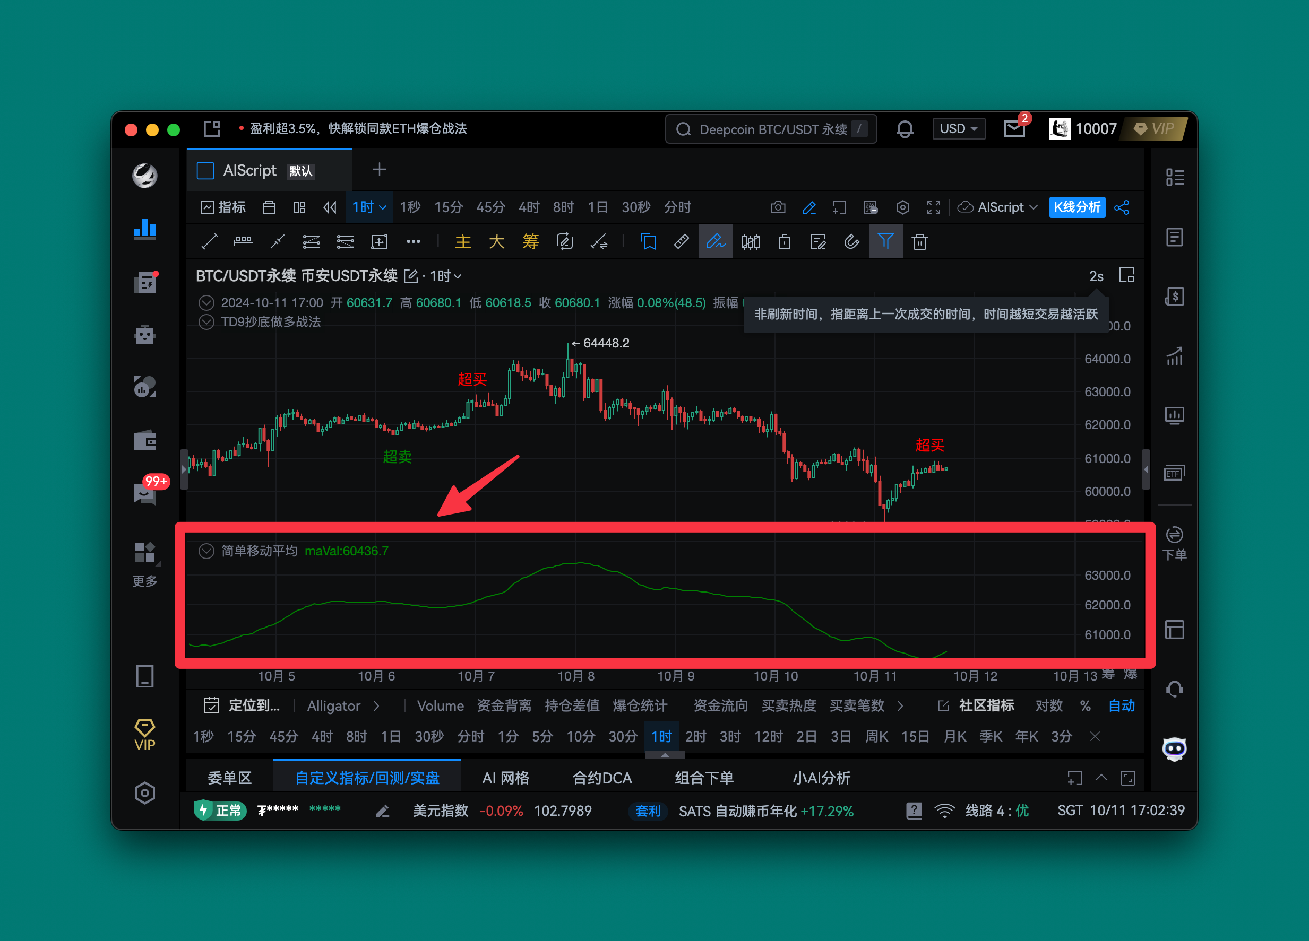Click the 定位到... locate button
The height and width of the screenshot is (941, 1309).
[x=242, y=705]
